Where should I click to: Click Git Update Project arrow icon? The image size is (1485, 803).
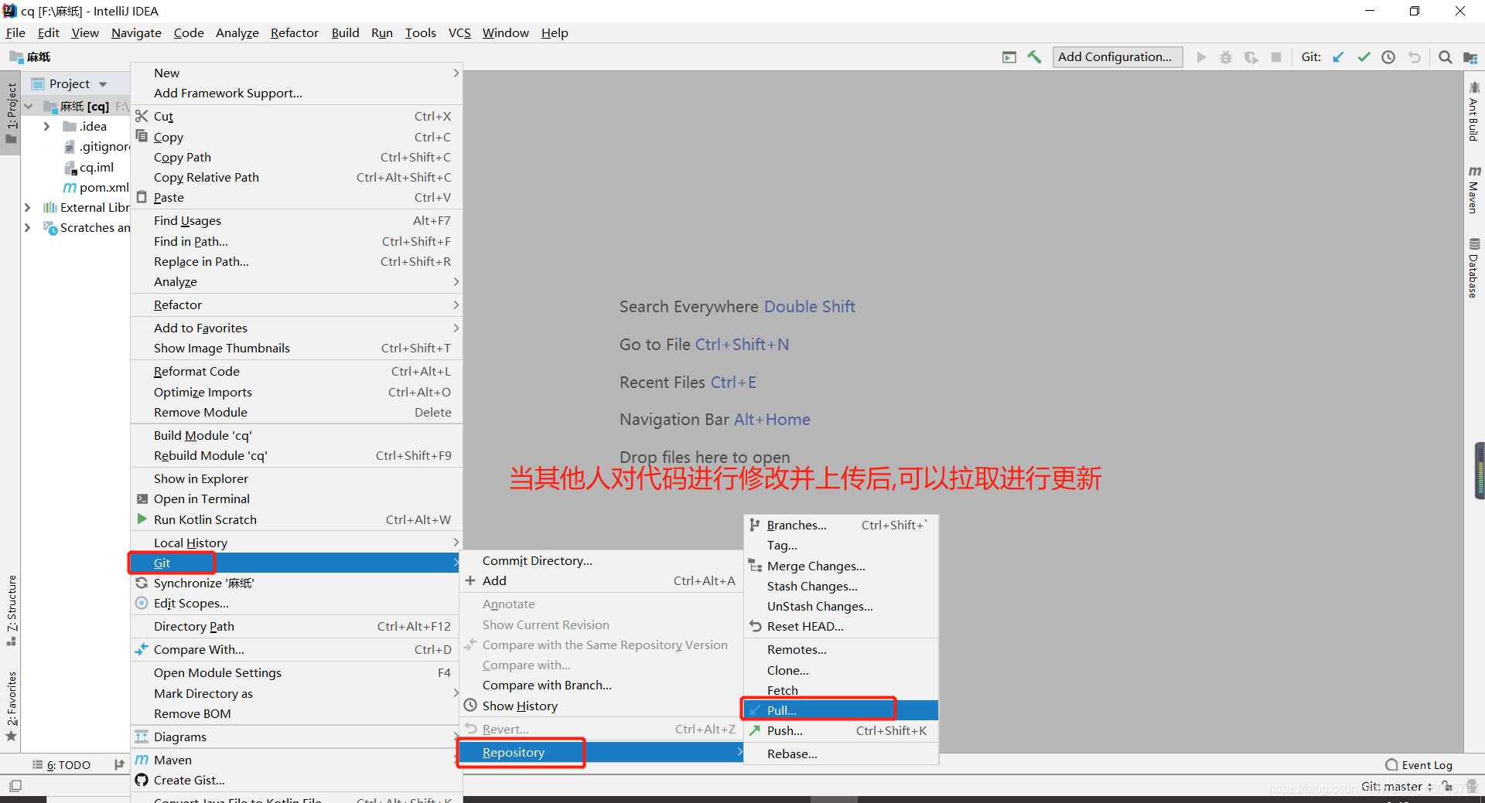tap(1338, 57)
